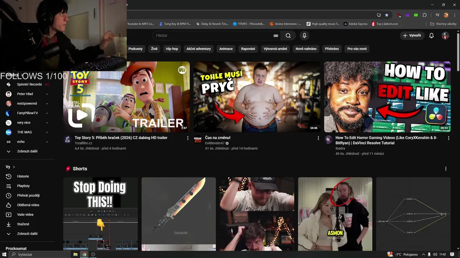Viewport: 460px width, 258px height.
Task: Open the Top | dafont.com bookmark
Action: (385, 24)
